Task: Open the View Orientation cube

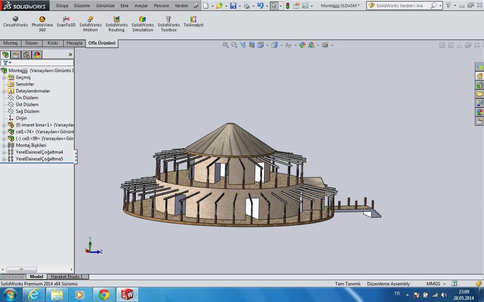Action: point(261,45)
